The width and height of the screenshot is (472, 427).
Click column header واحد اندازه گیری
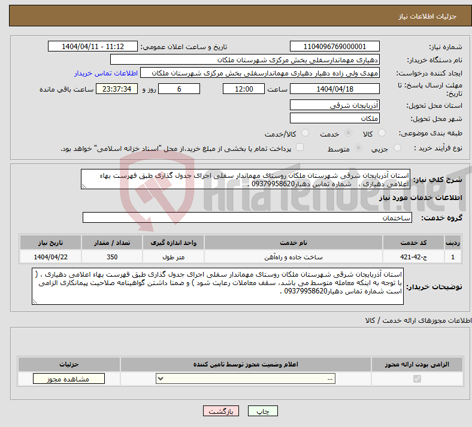pyautogui.click(x=173, y=243)
